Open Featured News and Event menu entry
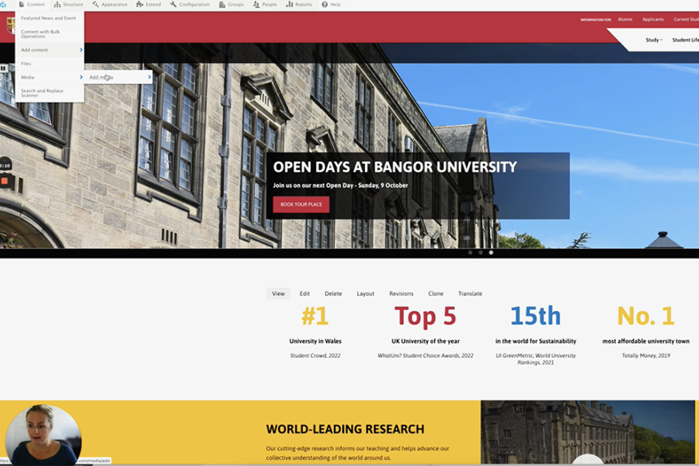 (x=49, y=19)
